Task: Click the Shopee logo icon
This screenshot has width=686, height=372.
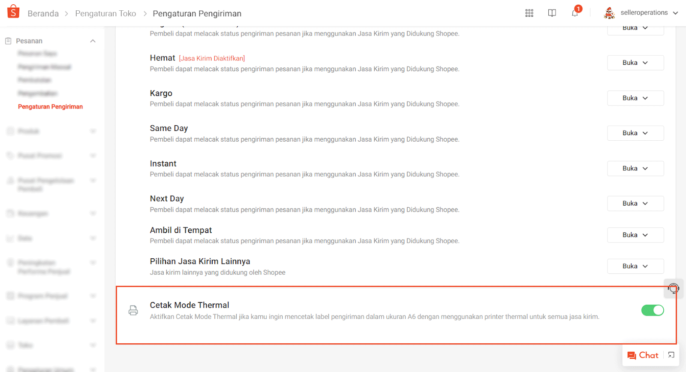Action: (13, 12)
